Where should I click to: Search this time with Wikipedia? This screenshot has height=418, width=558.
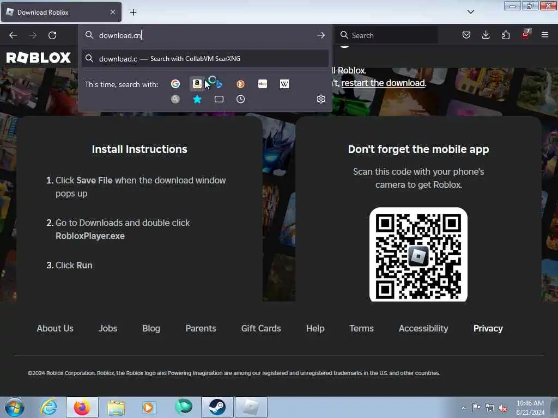pyautogui.click(x=284, y=84)
